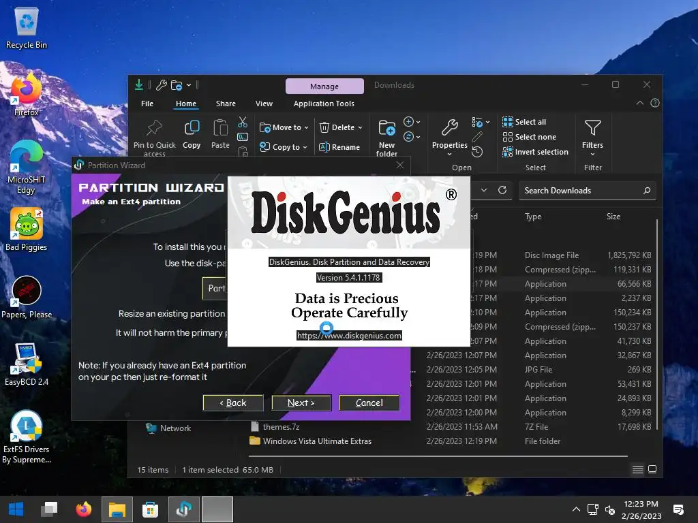The height and width of the screenshot is (523, 698).
Task: Click the Partition Wizard taskbar icon
Action: (x=183, y=509)
